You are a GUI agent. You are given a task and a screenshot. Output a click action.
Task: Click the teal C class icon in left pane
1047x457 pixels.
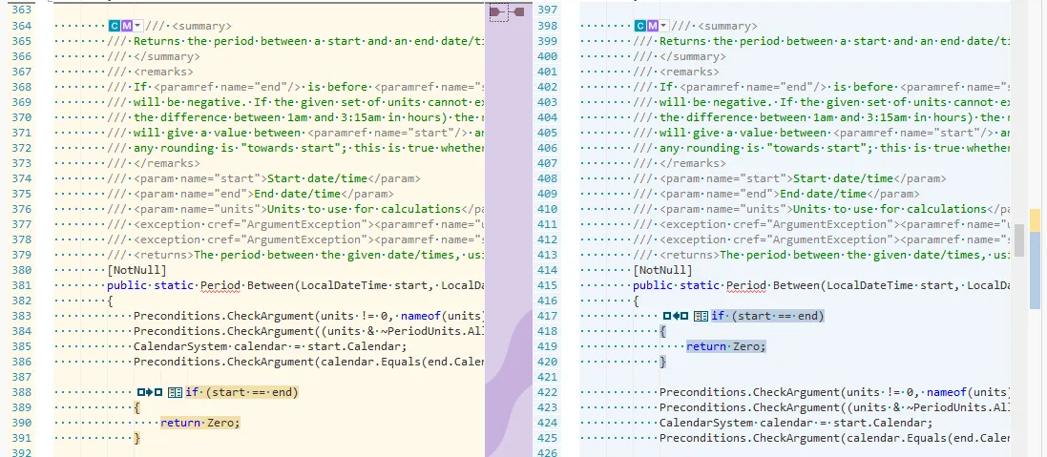(115, 26)
